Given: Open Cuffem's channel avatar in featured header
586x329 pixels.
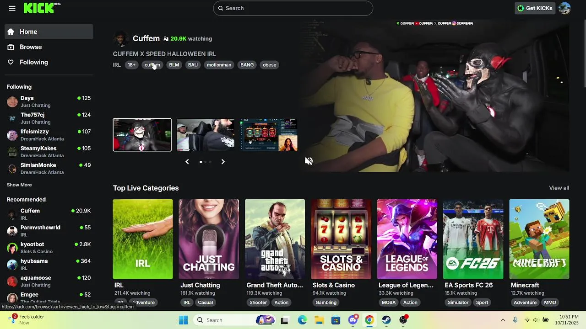Looking at the screenshot, I should point(121,39).
